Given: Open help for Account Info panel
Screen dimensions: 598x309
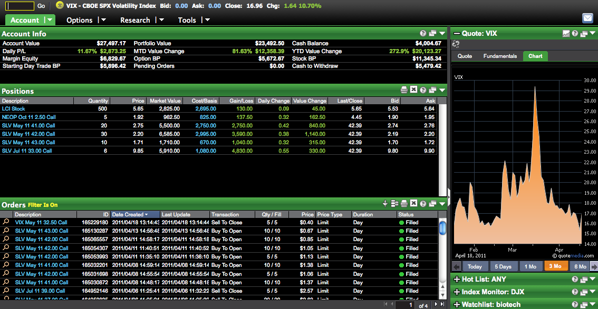Looking at the screenshot, I should coord(423,33).
